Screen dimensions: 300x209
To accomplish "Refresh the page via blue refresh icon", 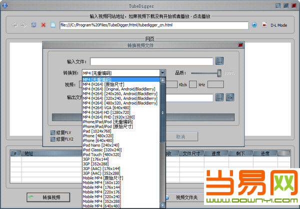I will pyautogui.click(x=33, y=25).
